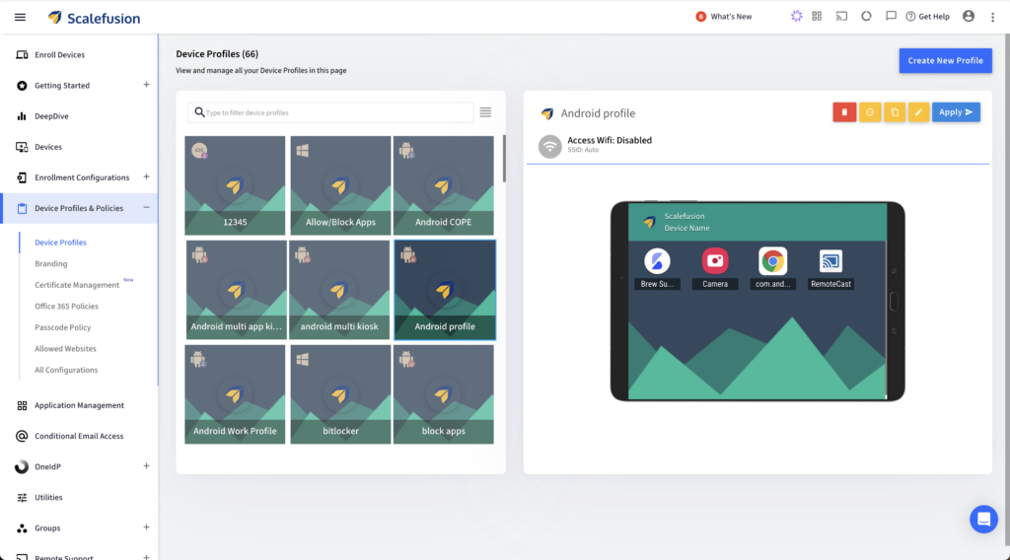The width and height of the screenshot is (1010, 560).
Task: Open Get Help
Action: click(x=927, y=17)
